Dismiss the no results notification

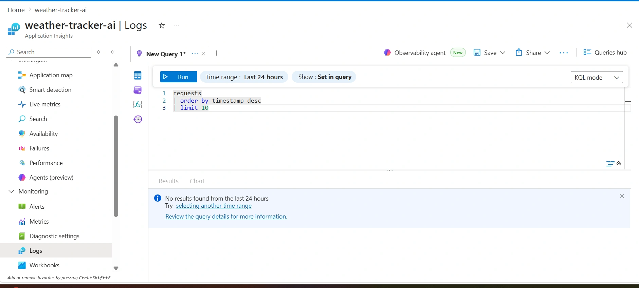pyautogui.click(x=622, y=196)
